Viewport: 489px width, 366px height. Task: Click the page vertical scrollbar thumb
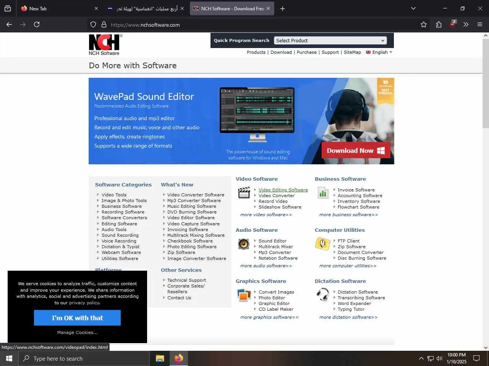pos(486,84)
